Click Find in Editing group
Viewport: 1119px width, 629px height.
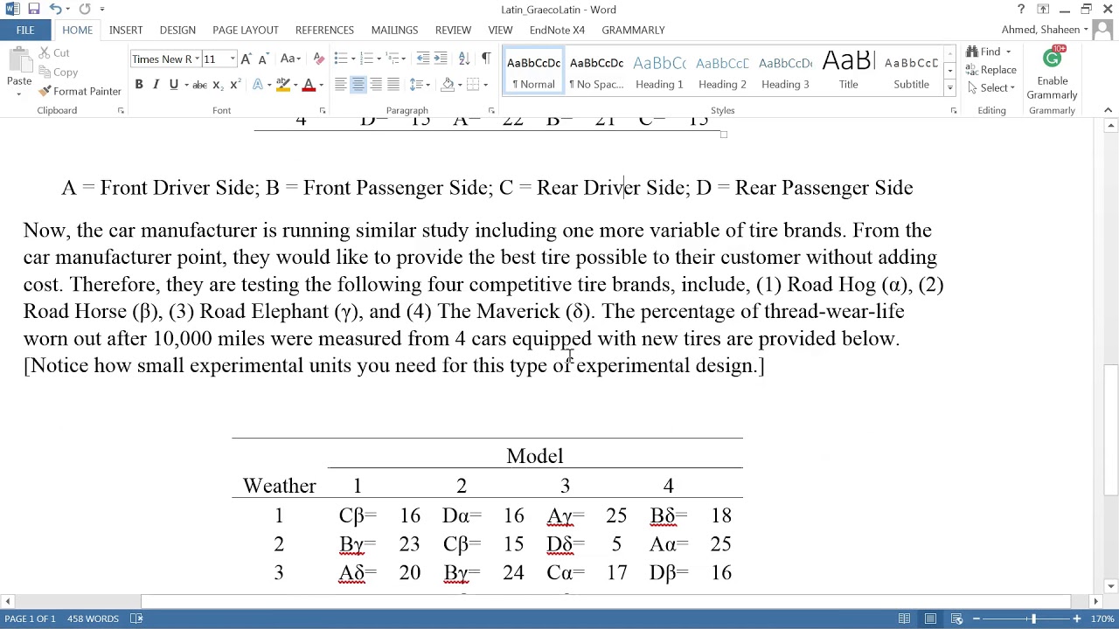(983, 52)
